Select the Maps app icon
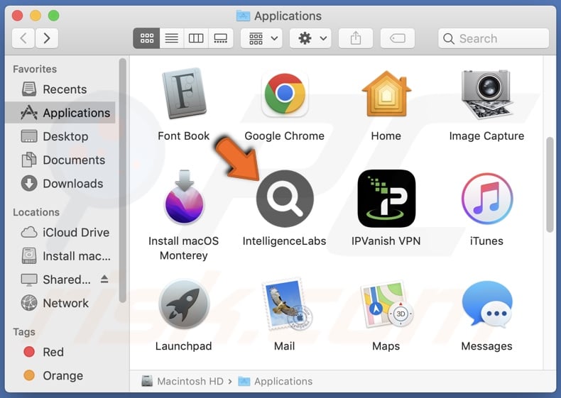 387,304
